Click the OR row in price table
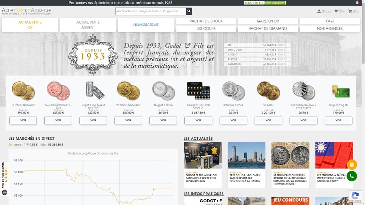 pyautogui.click(x=257, y=45)
